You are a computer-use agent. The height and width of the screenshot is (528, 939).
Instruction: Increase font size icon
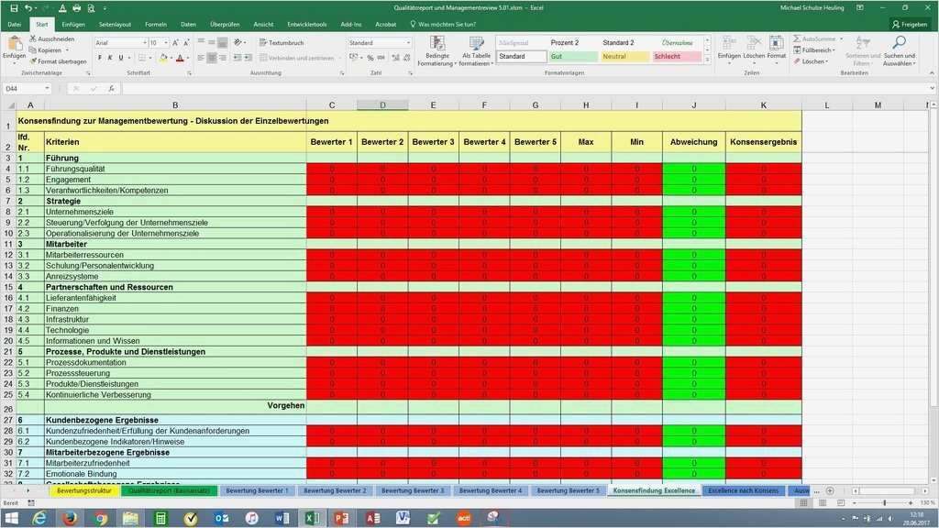click(175, 43)
